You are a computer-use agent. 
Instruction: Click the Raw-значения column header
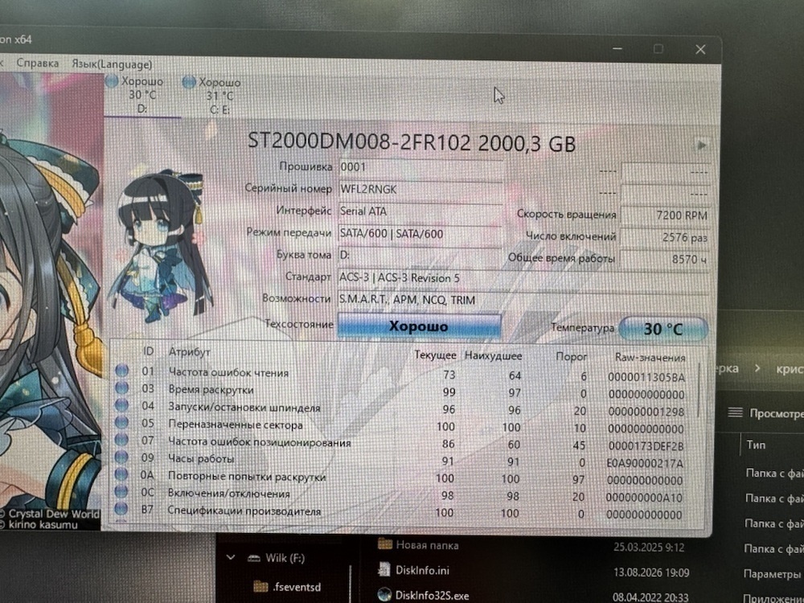tap(650, 358)
